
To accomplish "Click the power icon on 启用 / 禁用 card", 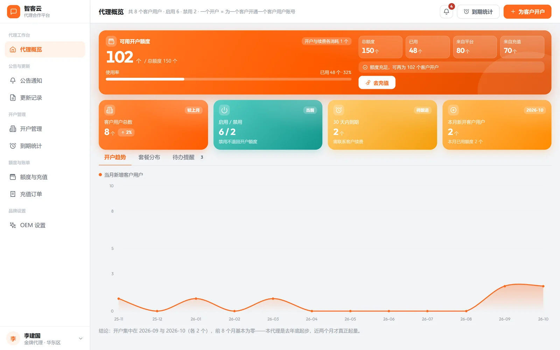I will 224,110.
